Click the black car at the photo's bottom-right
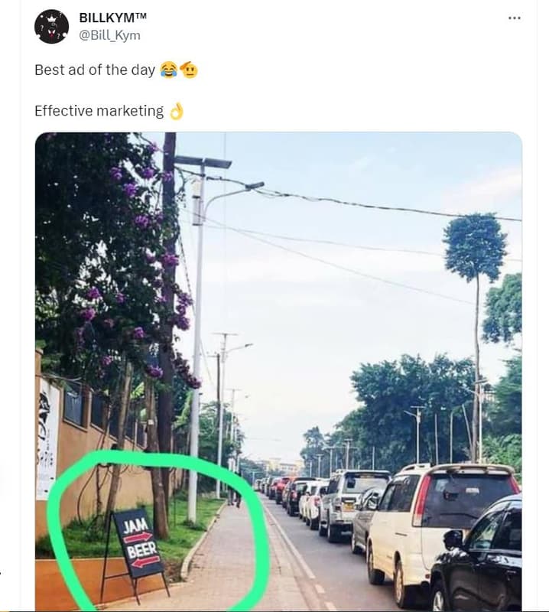This screenshot has width=549, height=612. [x=482, y=558]
